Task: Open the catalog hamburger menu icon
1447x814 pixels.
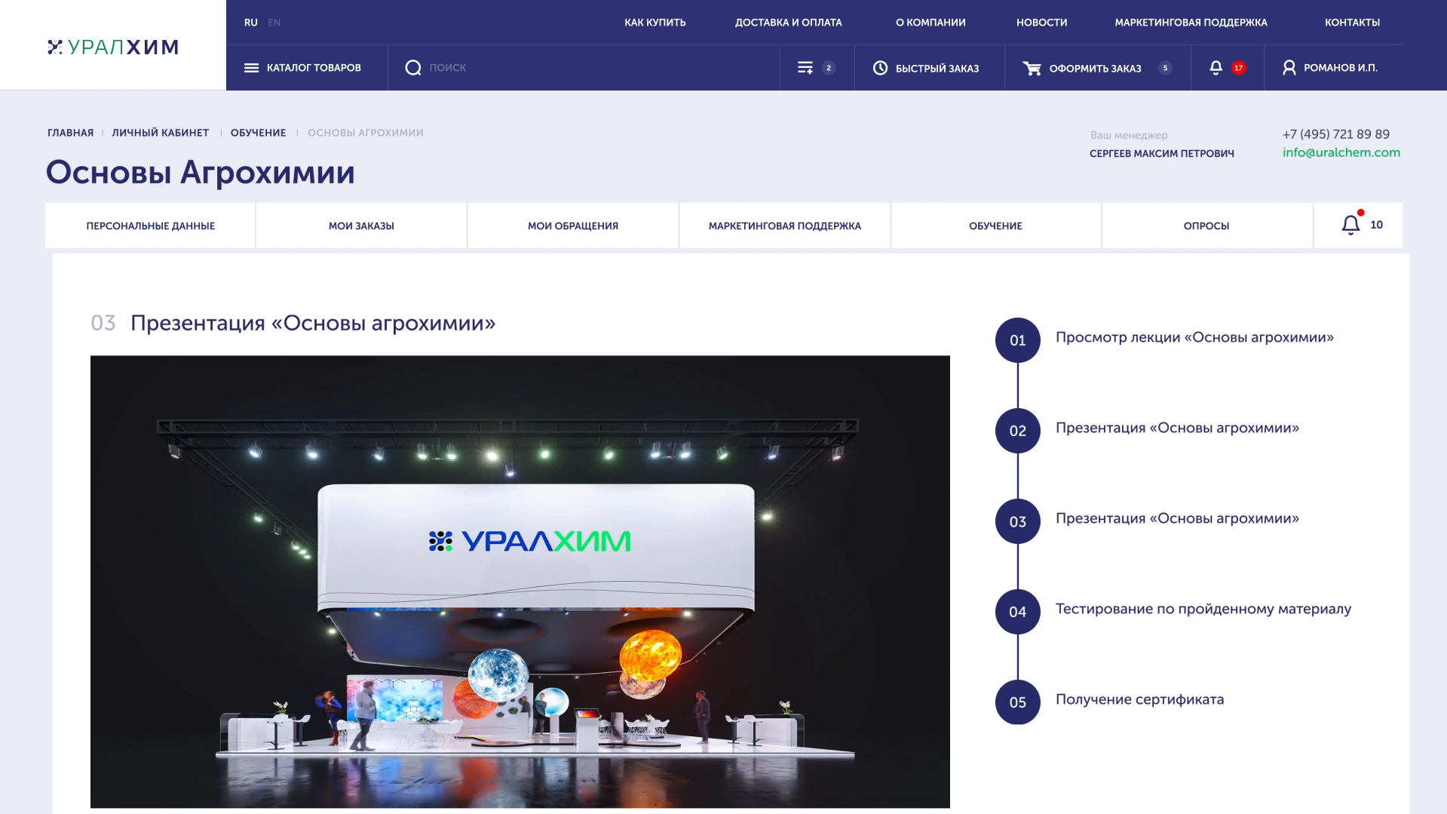Action: click(251, 68)
